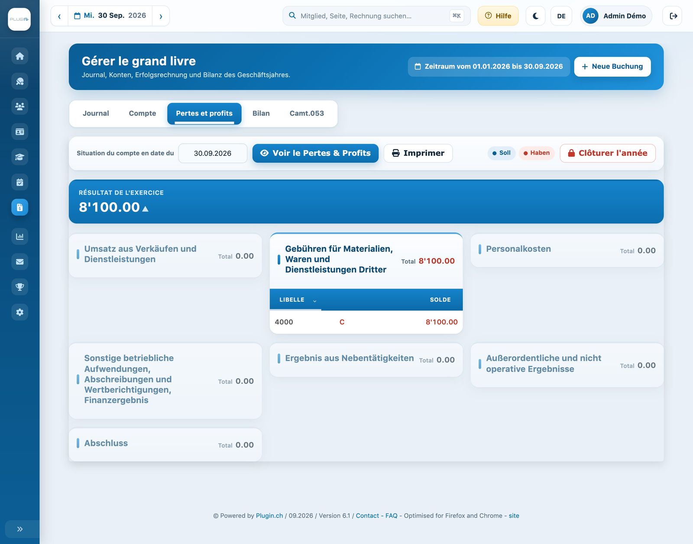The width and height of the screenshot is (693, 544).
Task: Switch to the Journal tab
Action: click(x=96, y=113)
